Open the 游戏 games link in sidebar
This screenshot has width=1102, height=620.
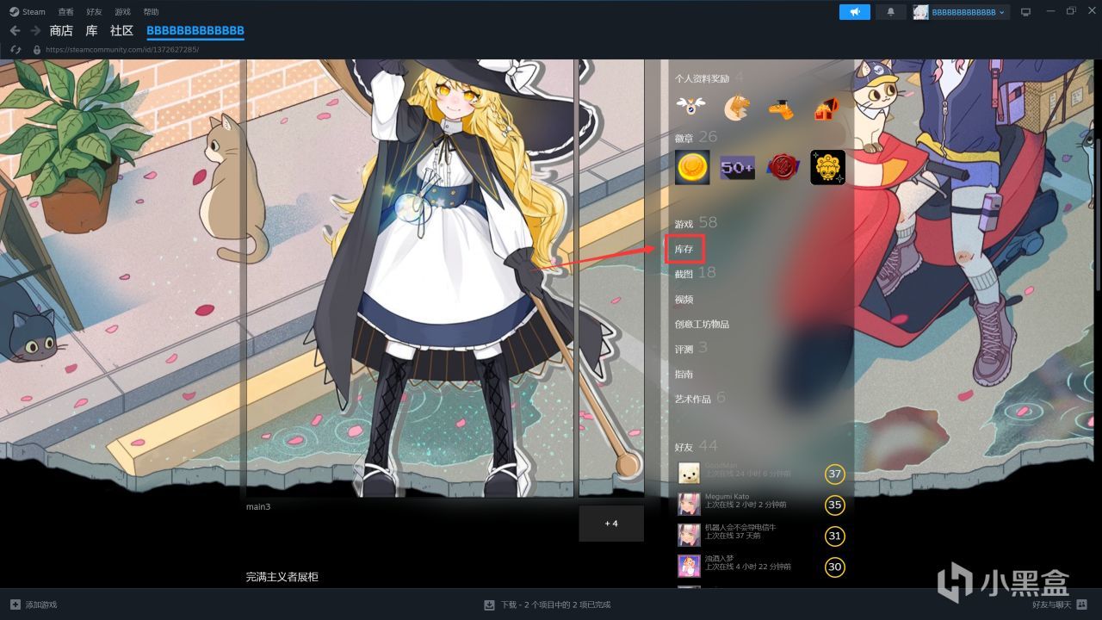pos(684,224)
